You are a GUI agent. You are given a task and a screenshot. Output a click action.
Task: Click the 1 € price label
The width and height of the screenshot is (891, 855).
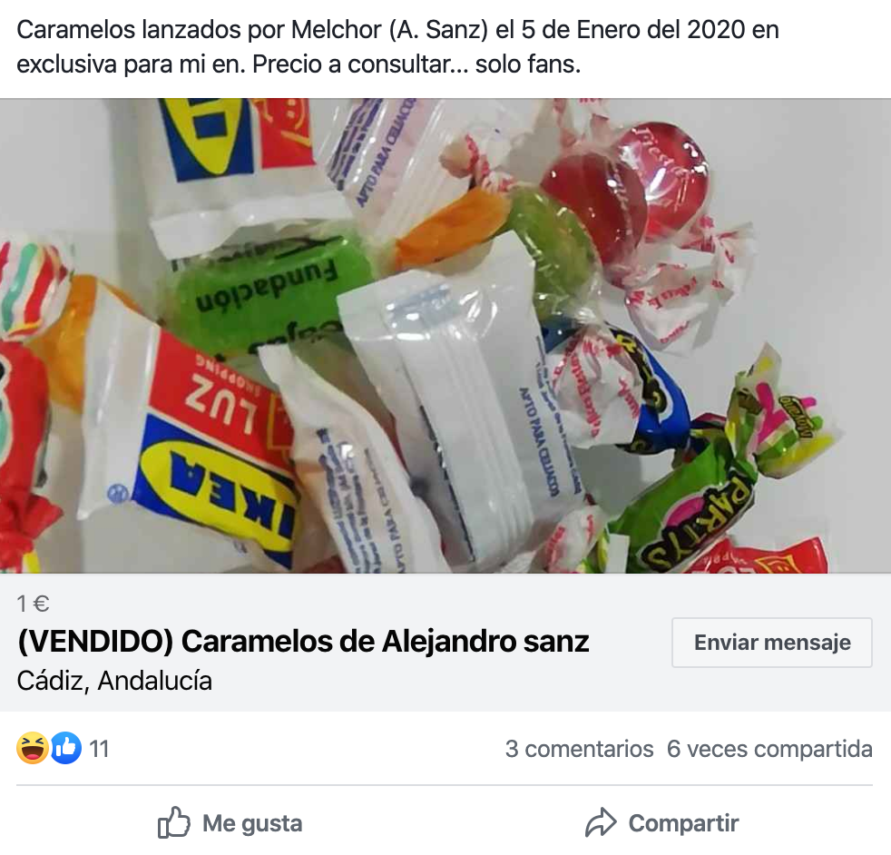[x=33, y=604]
